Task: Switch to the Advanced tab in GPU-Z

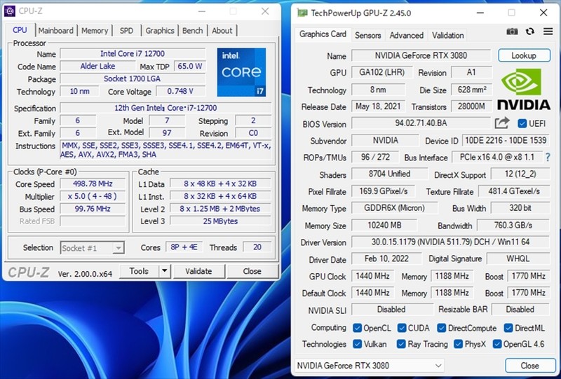Action: click(407, 36)
